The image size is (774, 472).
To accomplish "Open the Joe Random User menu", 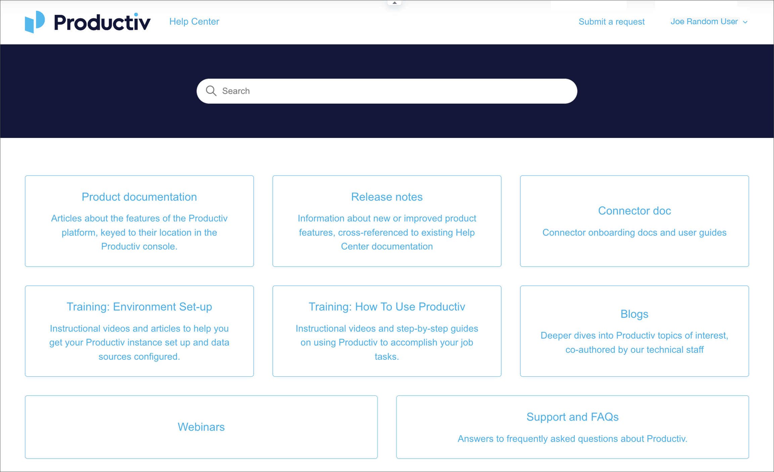I will click(x=704, y=21).
